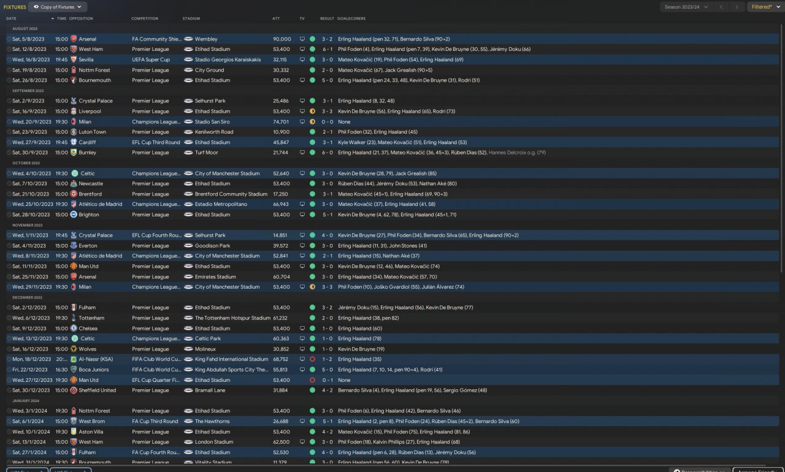Click the West Ham badge in the 12/8/2023 row
This screenshot has height=472, width=785.
coord(74,50)
